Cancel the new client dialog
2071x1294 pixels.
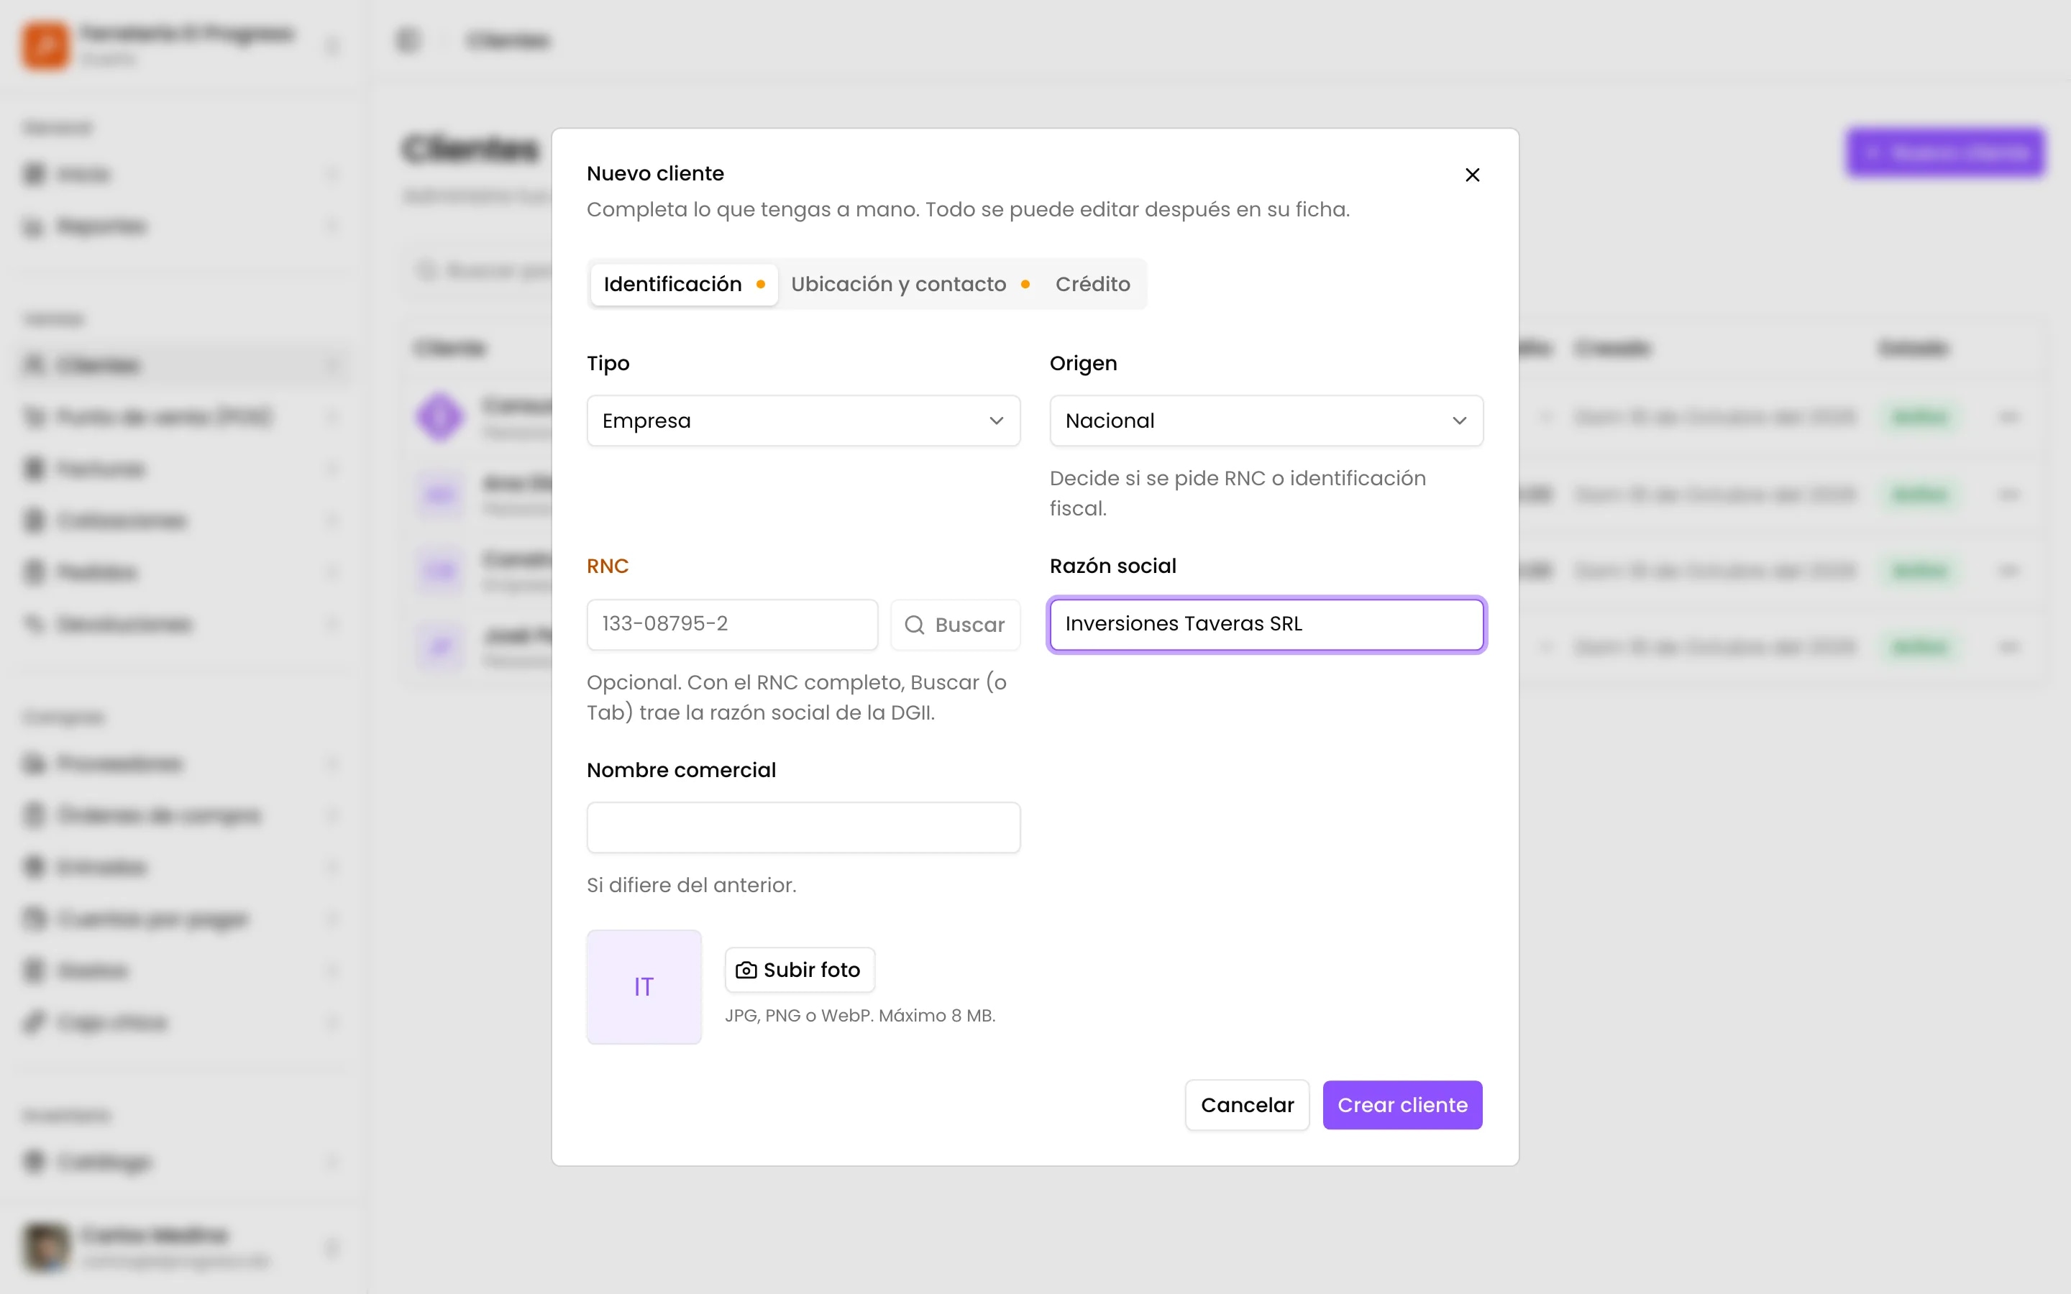click(x=1247, y=1105)
